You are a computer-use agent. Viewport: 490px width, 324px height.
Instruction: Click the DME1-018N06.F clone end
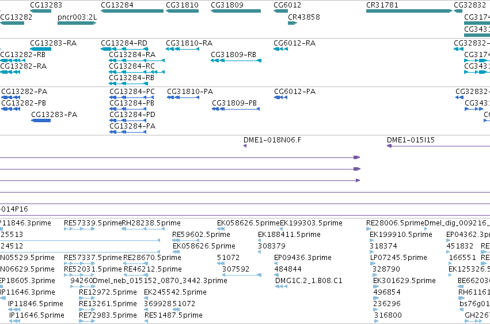(x=245, y=146)
